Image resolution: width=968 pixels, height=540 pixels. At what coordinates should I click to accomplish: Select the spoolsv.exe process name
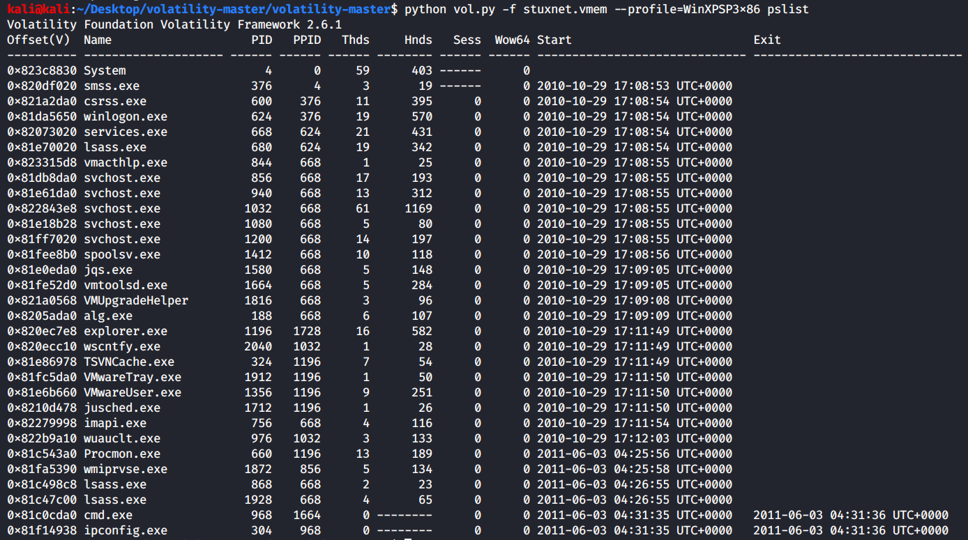122,254
